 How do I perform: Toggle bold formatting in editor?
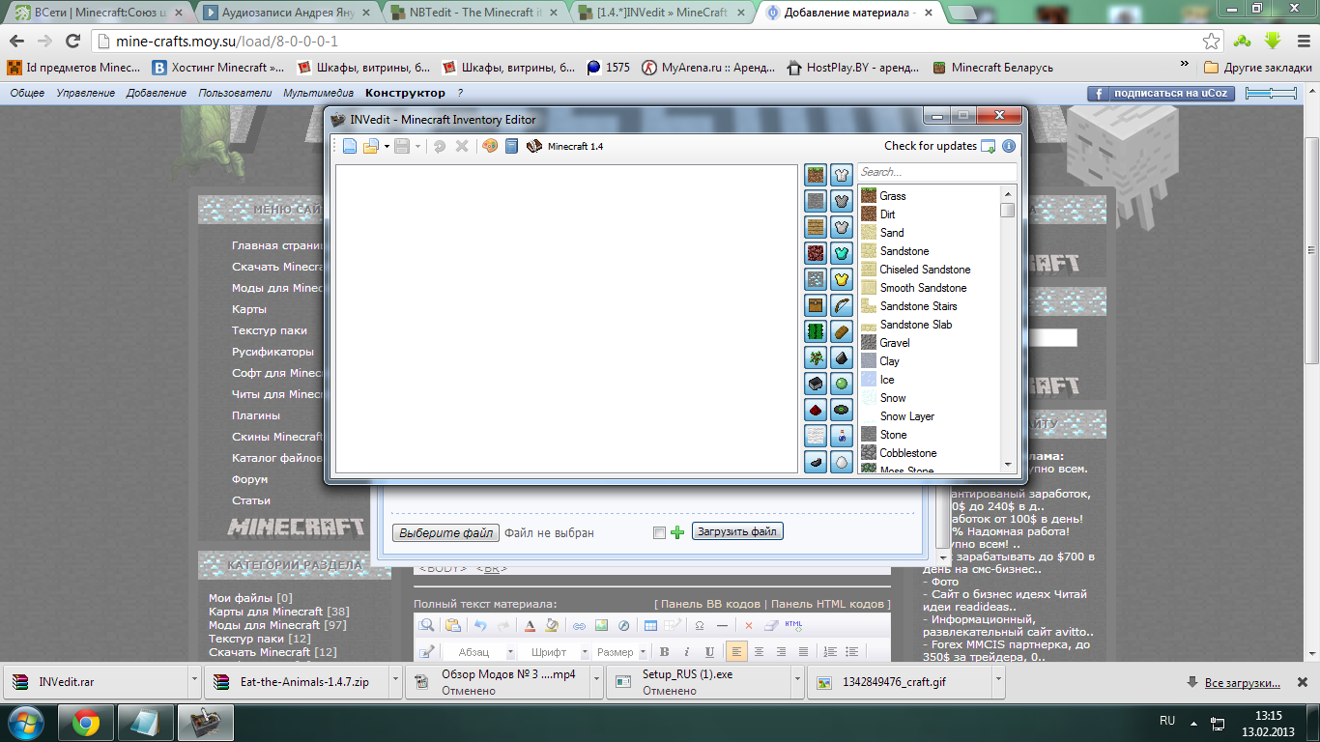click(x=664, y=652)
